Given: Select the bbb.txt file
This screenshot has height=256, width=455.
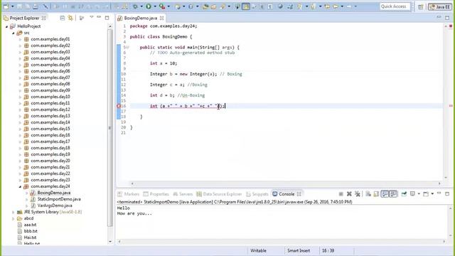Looking at the screenshot, I should pyautogui.click(x=31, y=231).
